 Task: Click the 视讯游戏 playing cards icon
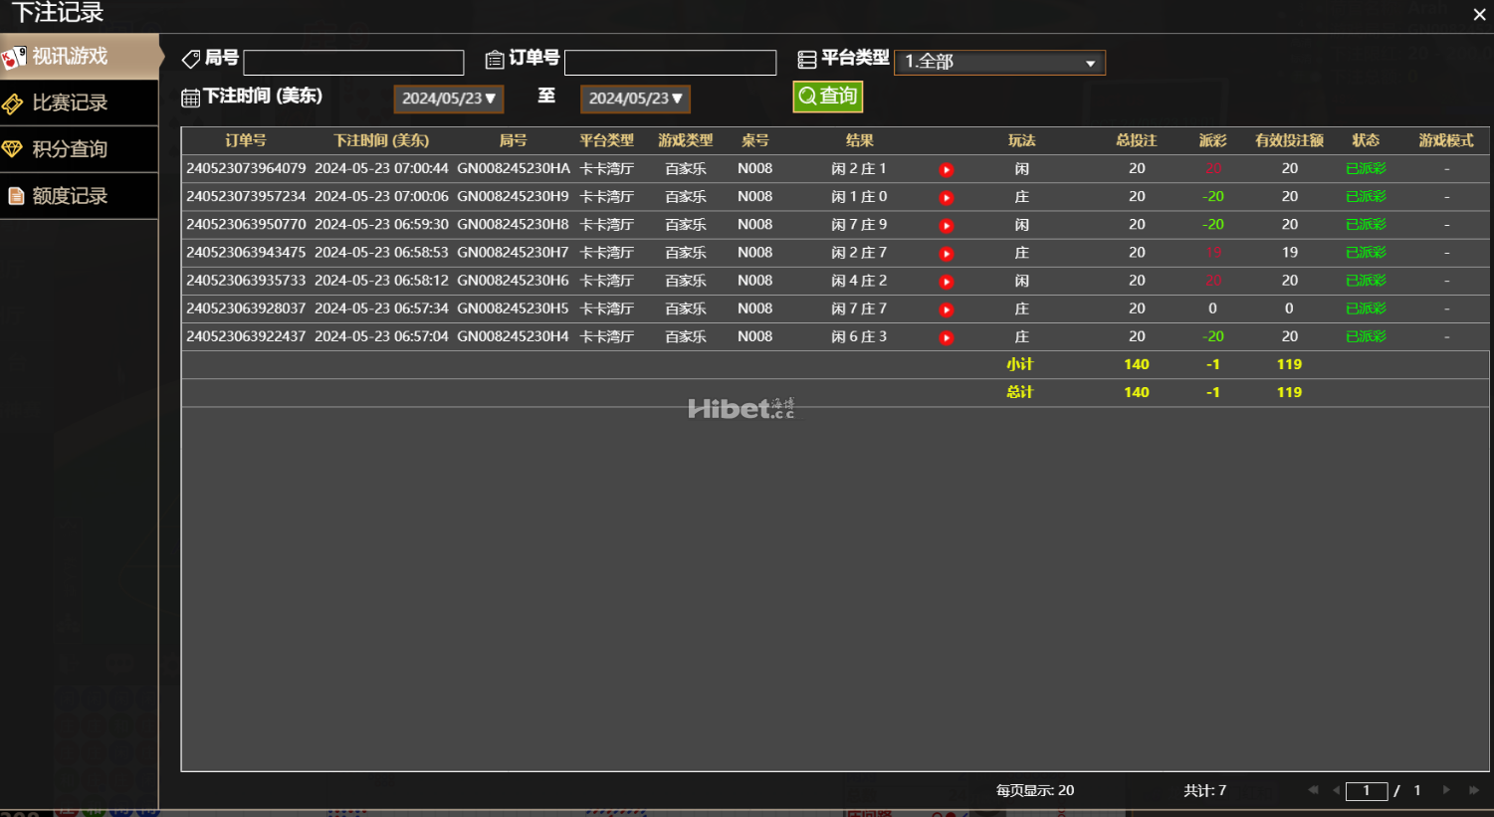14,58
